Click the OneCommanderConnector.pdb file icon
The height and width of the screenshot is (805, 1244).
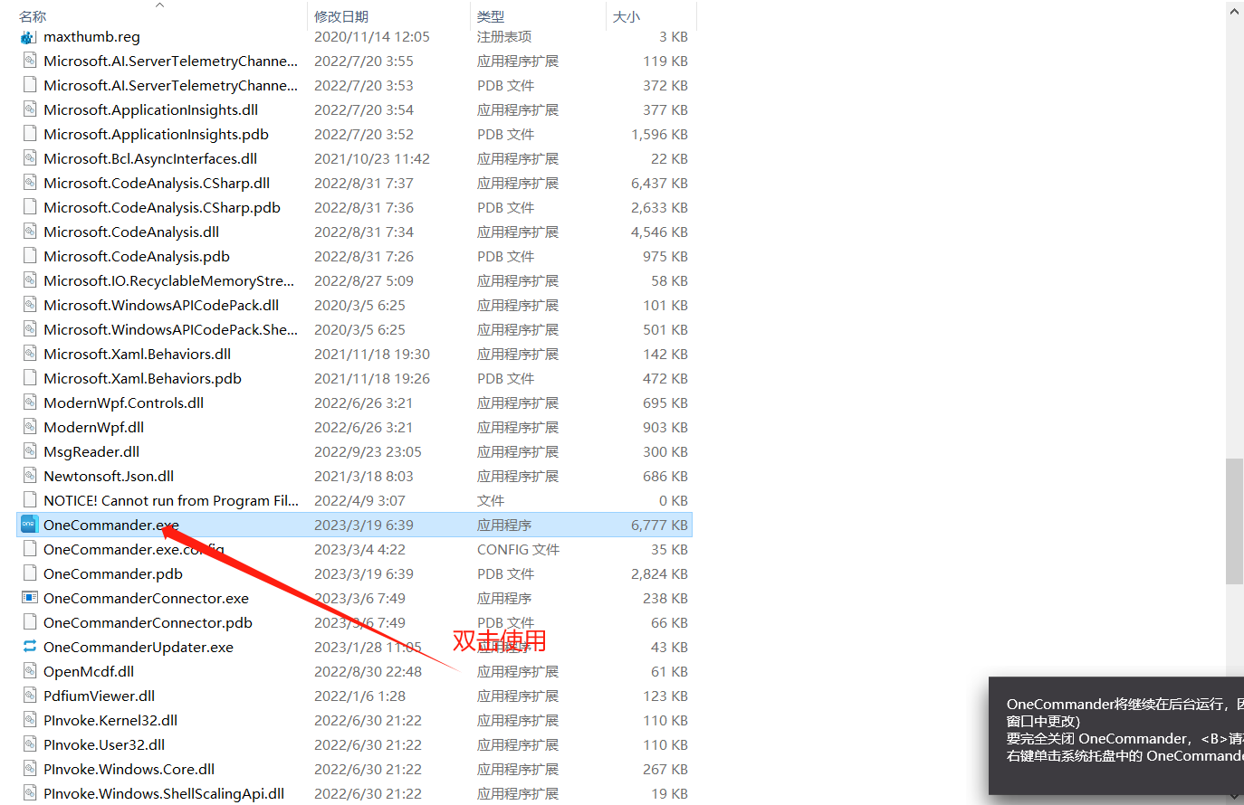pos(29,622)
